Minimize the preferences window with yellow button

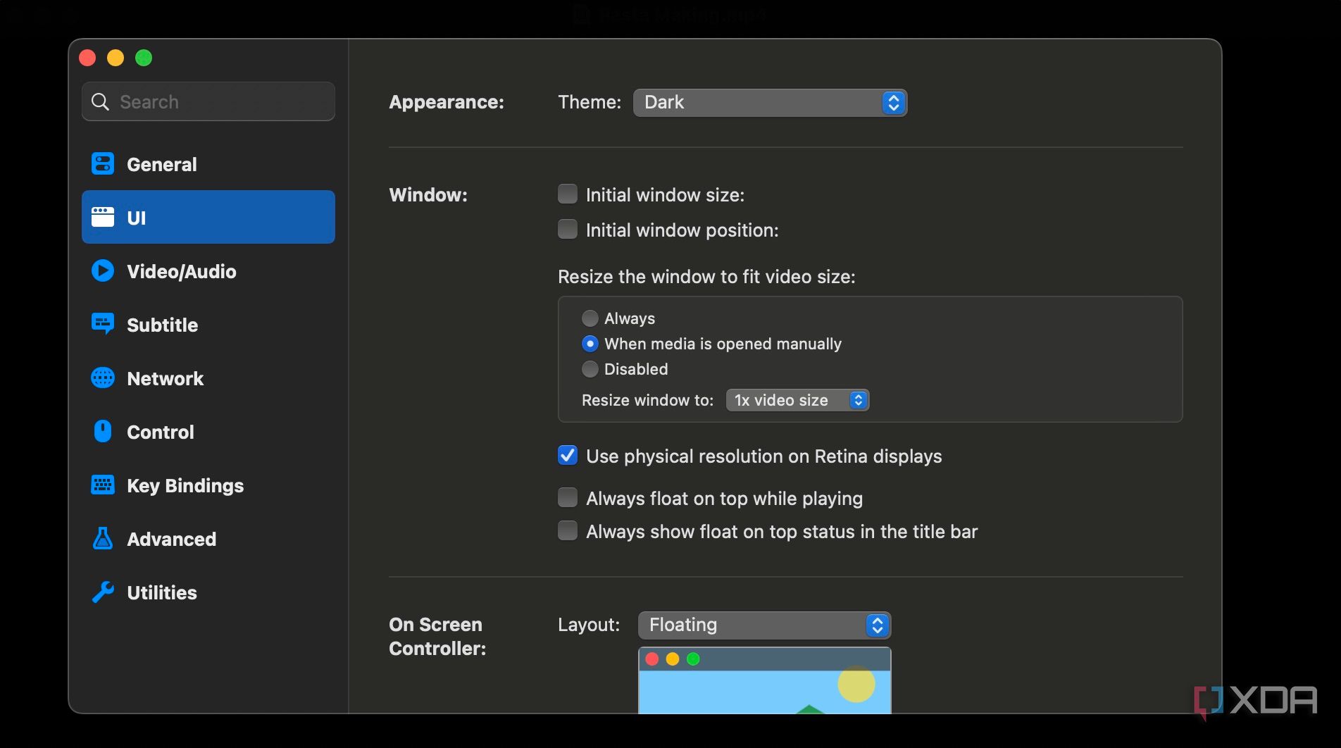(116, 58)
